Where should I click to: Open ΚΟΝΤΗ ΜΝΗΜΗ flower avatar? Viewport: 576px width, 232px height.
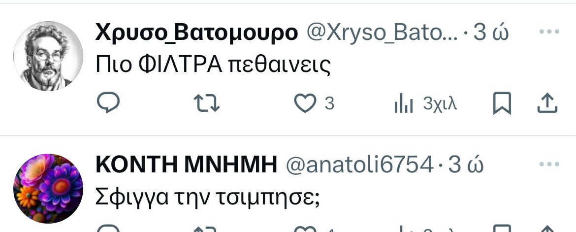[x=48, y=188]
